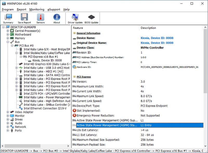Open the Sensors thermometer icon
This screenshot has height=153, width=208.
click(41, 18)
